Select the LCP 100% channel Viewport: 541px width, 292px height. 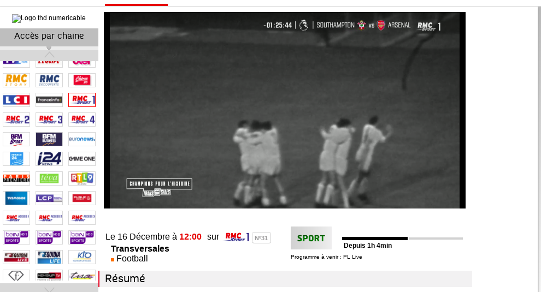[x=49, y=198]
